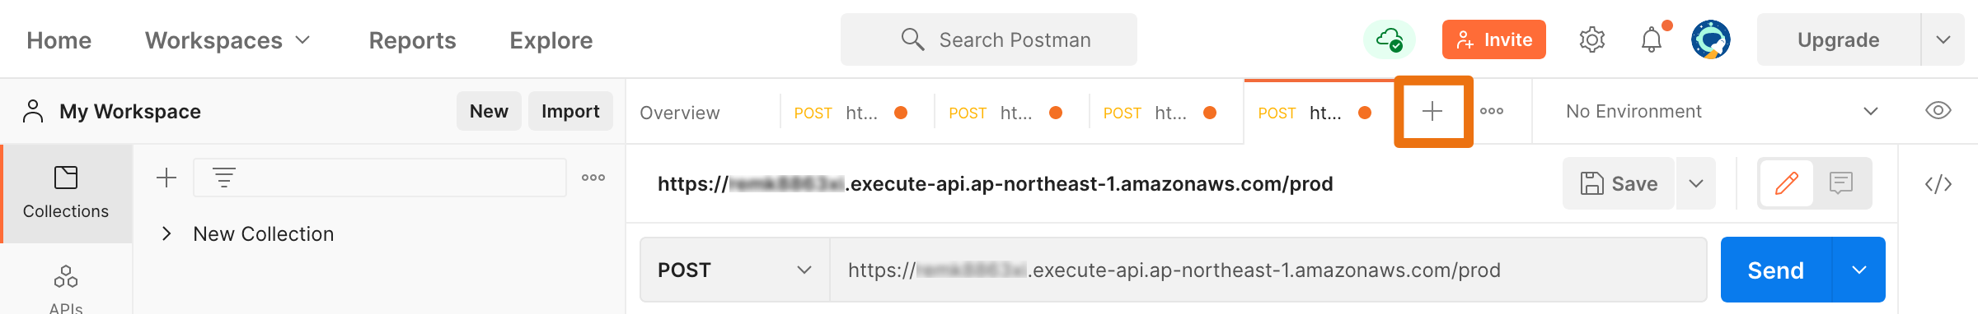This screenshot has height=314, width=1978.
Task: Open the user avatar profile menu
Action: pyautogui.click(x=1711, y=39)
